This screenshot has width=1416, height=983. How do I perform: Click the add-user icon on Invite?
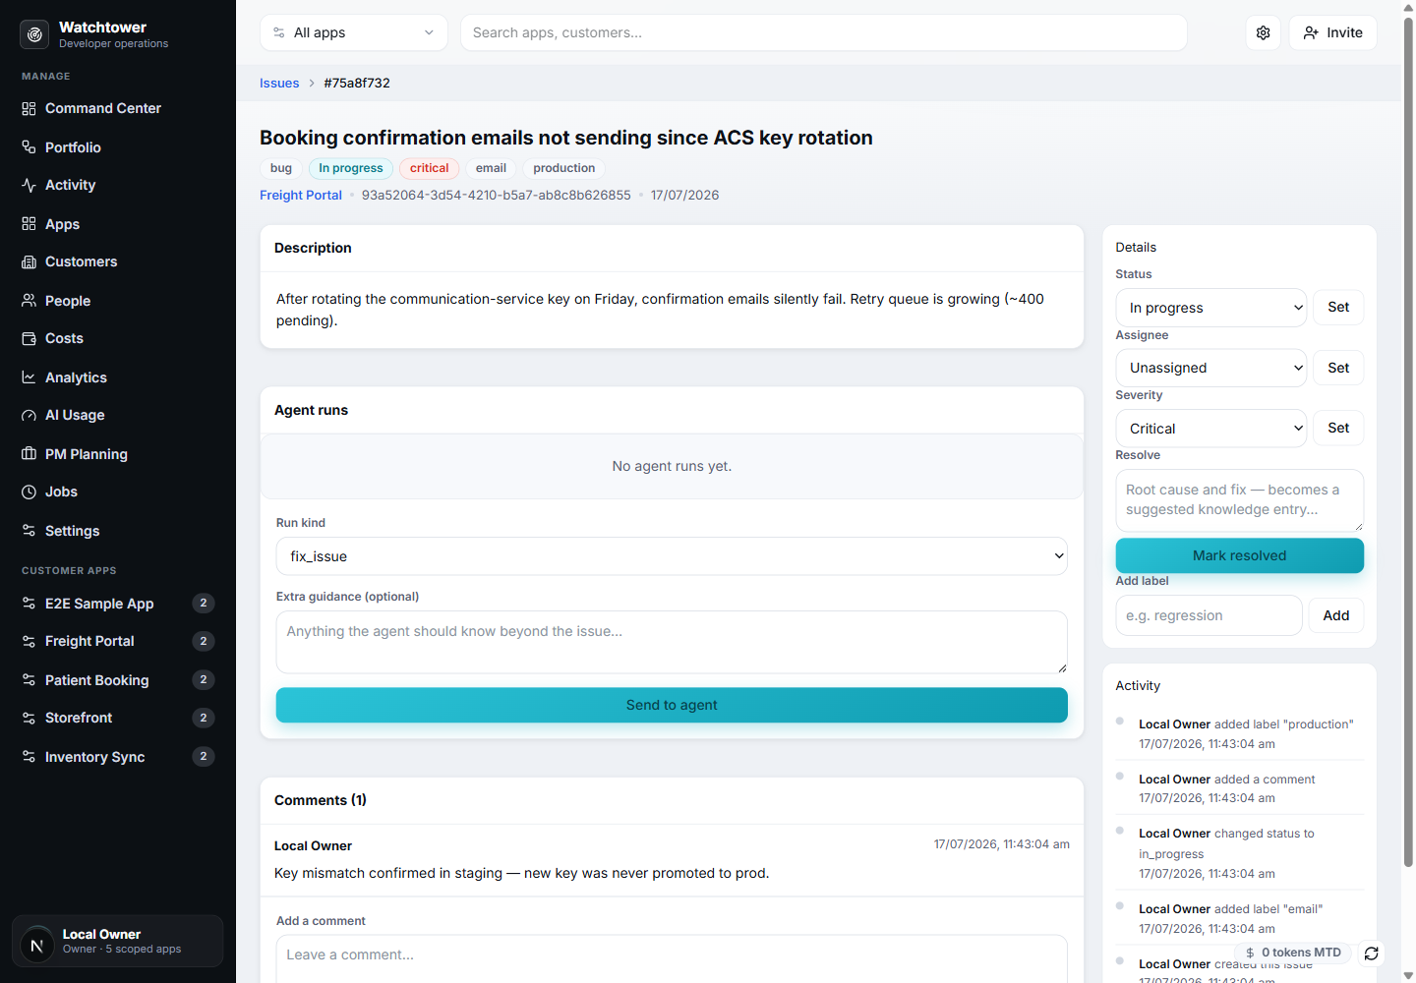[x=1311, y=32]
